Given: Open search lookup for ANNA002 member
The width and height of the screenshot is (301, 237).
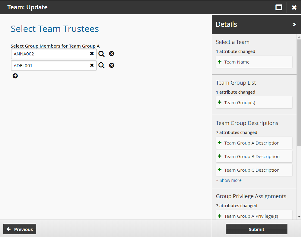Looking at the screenshot, I should (102, 54).
